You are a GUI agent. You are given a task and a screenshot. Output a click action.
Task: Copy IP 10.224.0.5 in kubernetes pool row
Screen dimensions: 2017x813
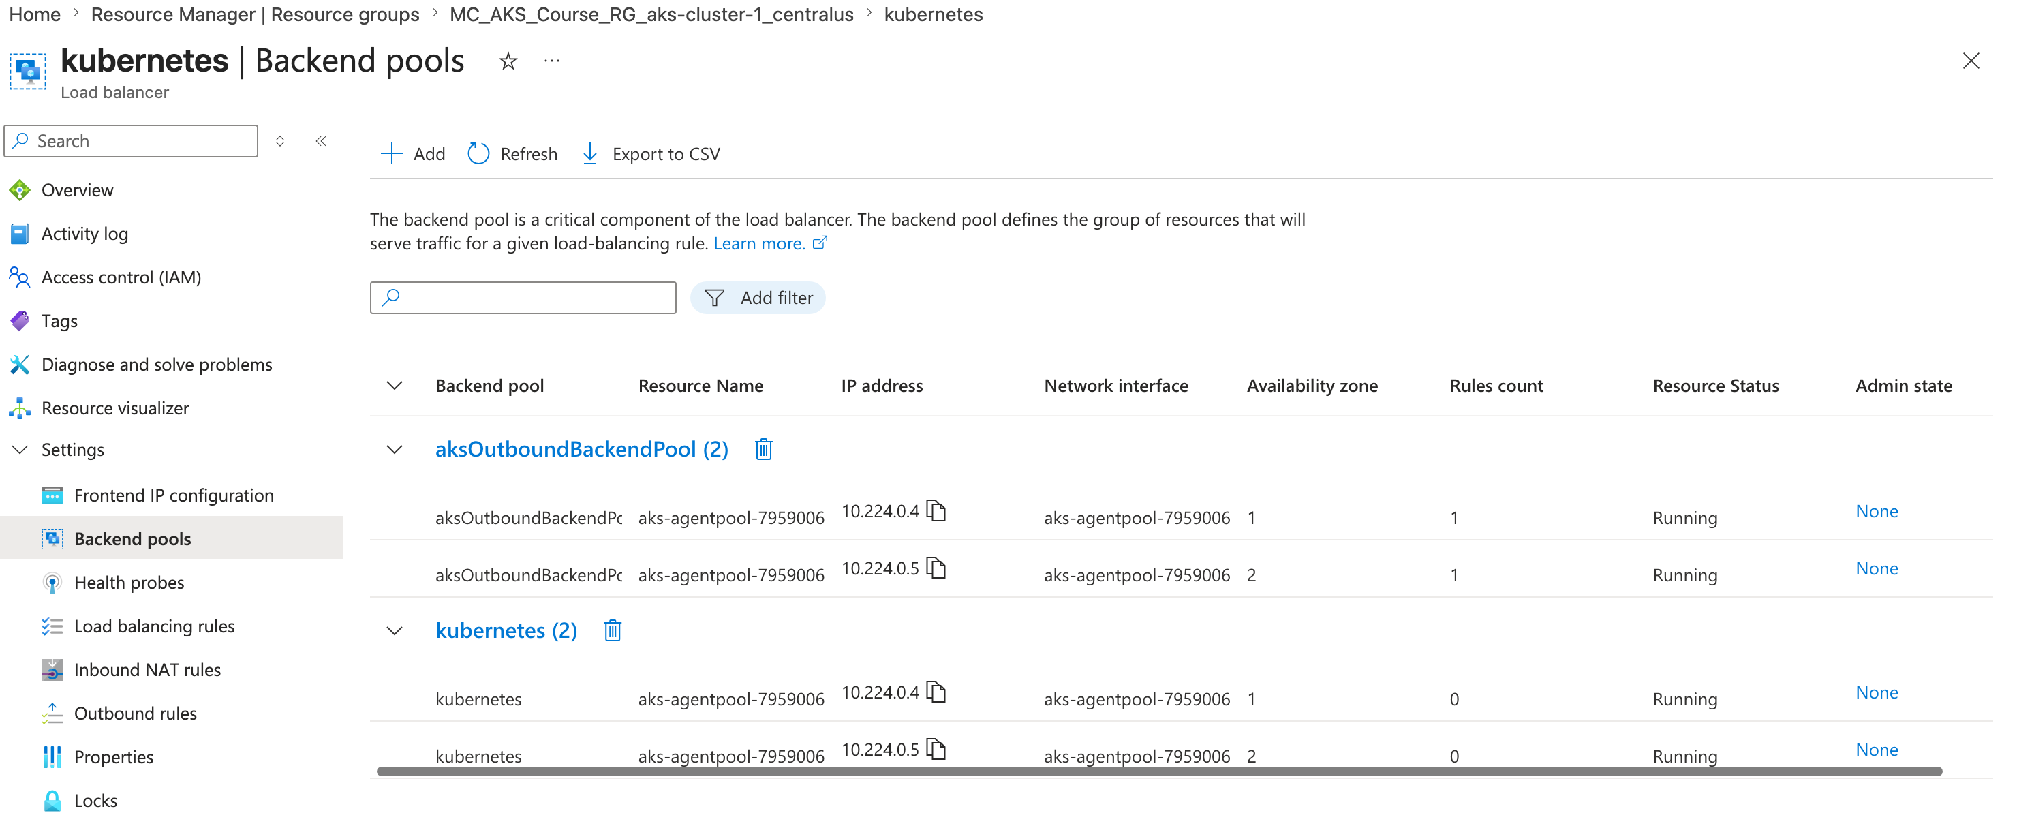click(936, 749)
